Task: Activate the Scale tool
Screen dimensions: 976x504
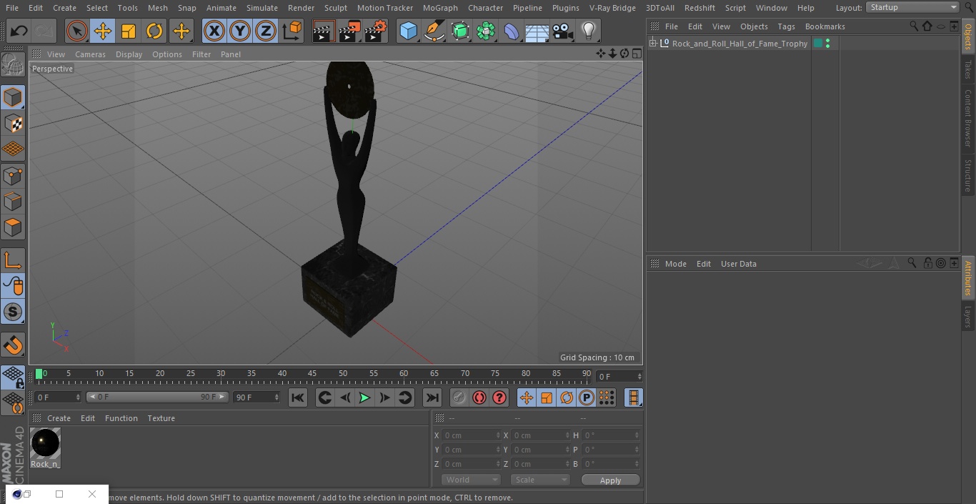Action: [129, 31]
